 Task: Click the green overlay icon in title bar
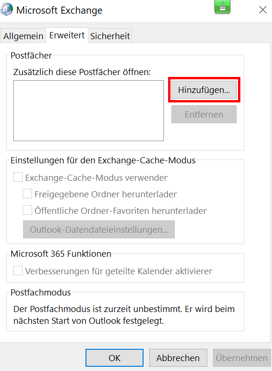(222, 7)
